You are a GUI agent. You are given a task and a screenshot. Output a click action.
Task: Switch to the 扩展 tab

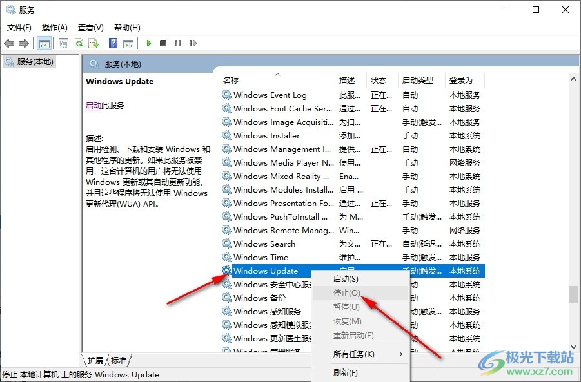[95, 361]
